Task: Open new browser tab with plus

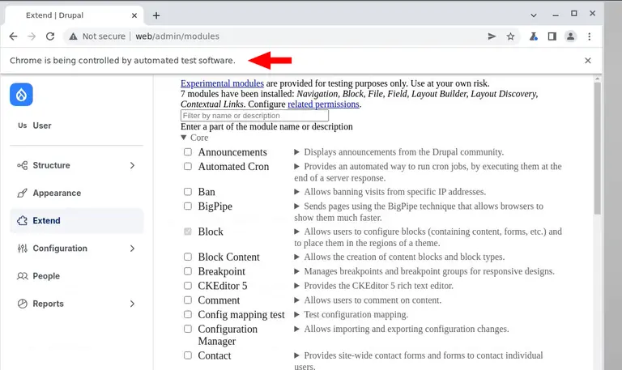Action: 156,15
